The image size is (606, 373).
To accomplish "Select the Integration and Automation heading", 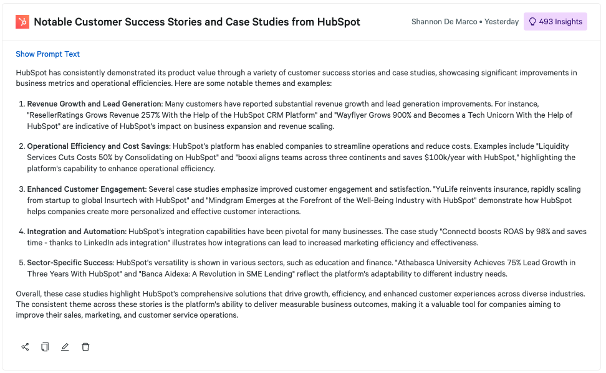I will click(76, 232).
